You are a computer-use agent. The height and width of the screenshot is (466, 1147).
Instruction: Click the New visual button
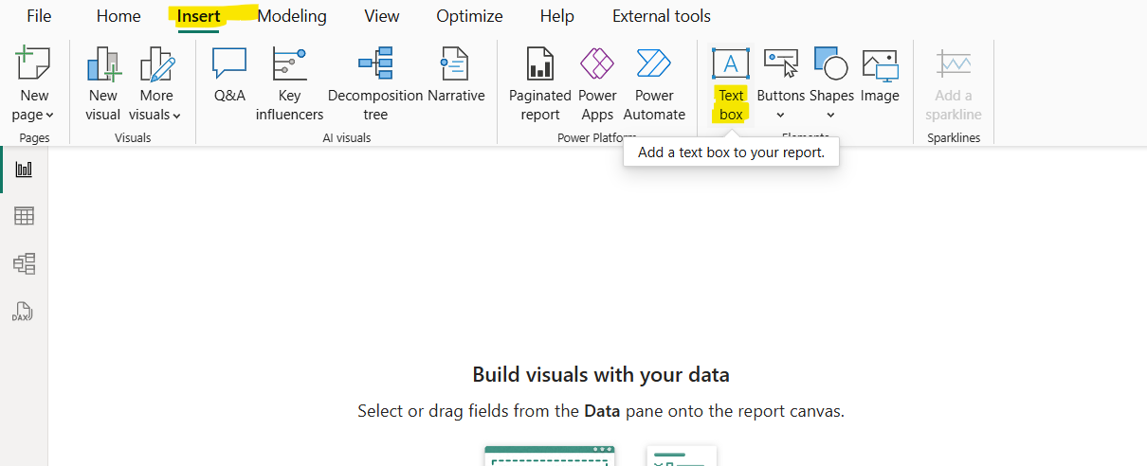click(x=103, y=83)
